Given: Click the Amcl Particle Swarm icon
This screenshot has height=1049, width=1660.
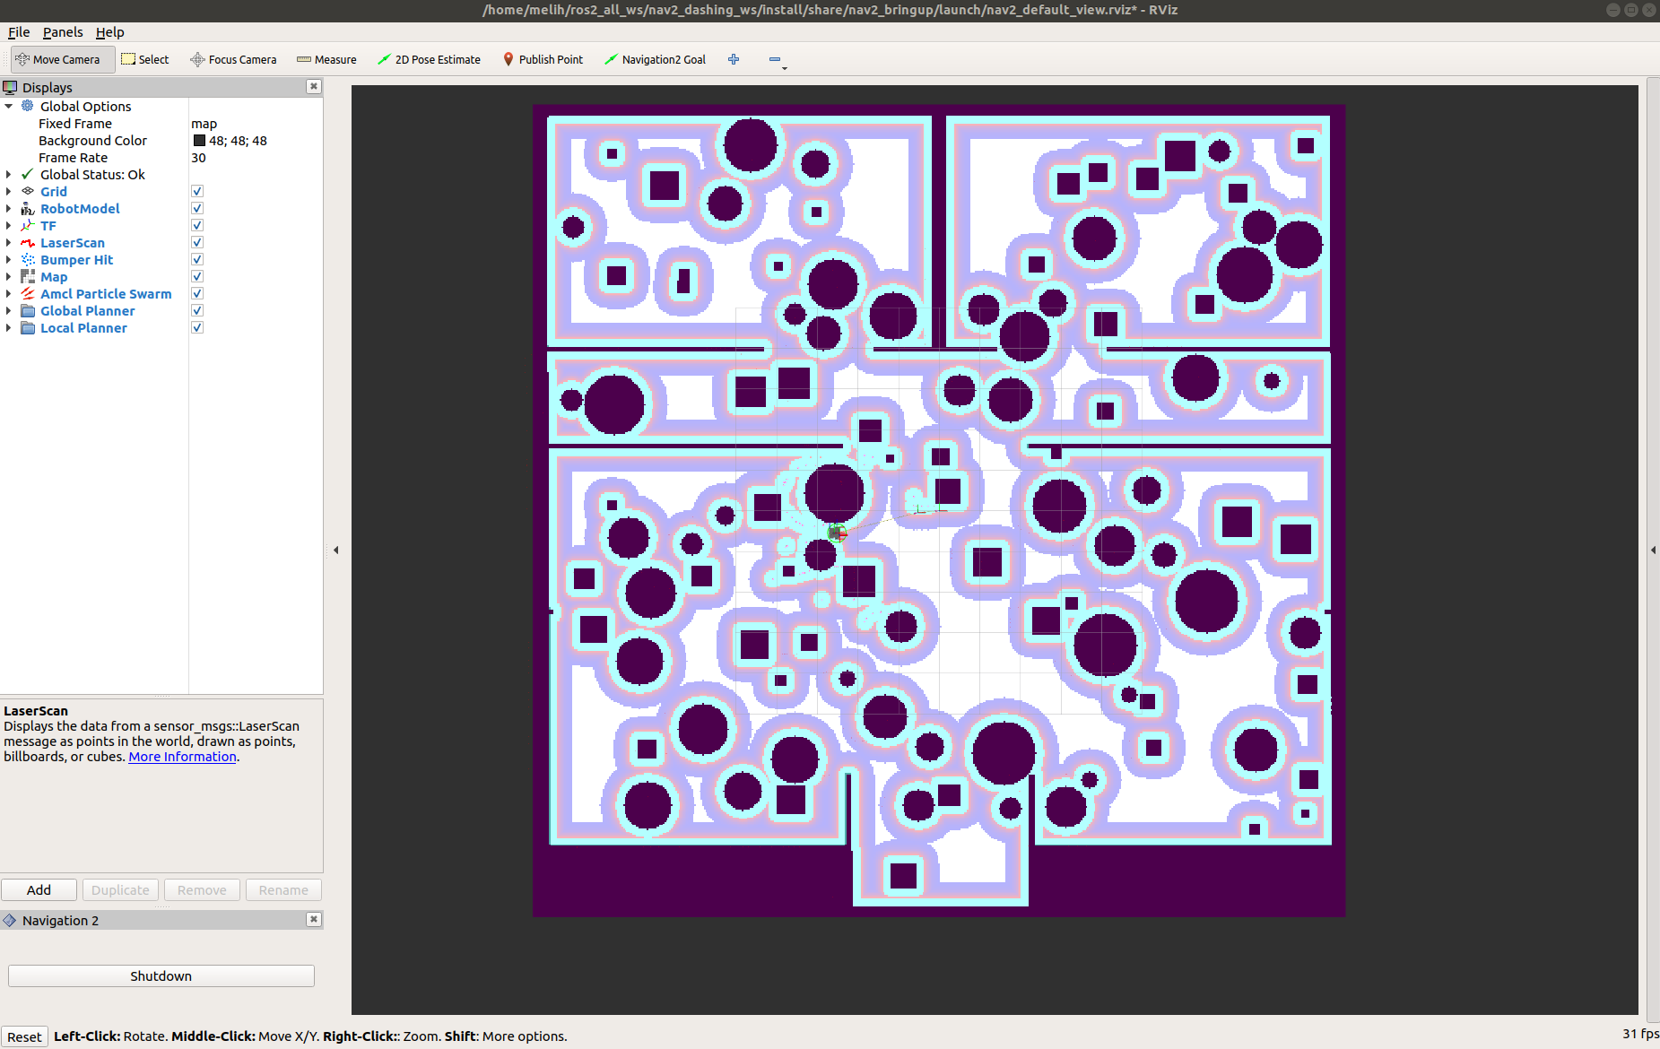Looking at the screenshot, I should click(28, 293).
